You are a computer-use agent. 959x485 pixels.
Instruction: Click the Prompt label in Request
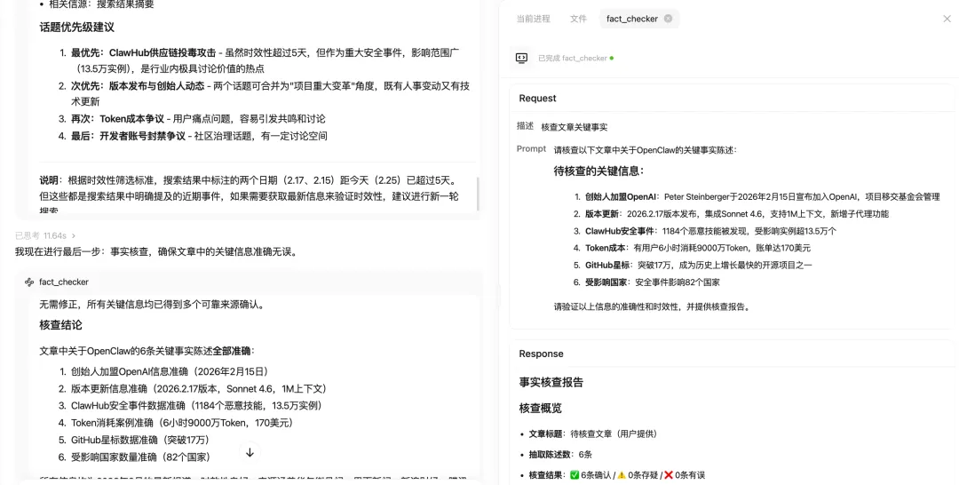[x=531, y=148]
